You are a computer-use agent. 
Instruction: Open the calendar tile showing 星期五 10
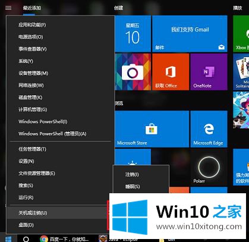(133, 34)
